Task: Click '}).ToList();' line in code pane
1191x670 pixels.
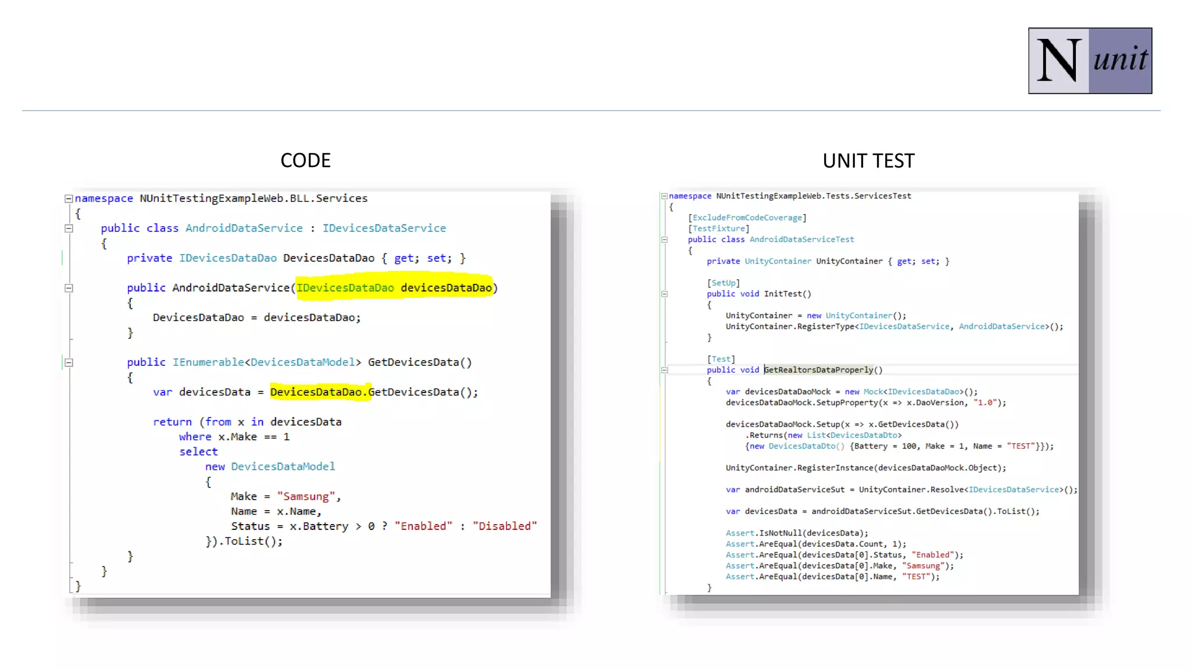Action: pyautogui.click(x=244, y=541)
